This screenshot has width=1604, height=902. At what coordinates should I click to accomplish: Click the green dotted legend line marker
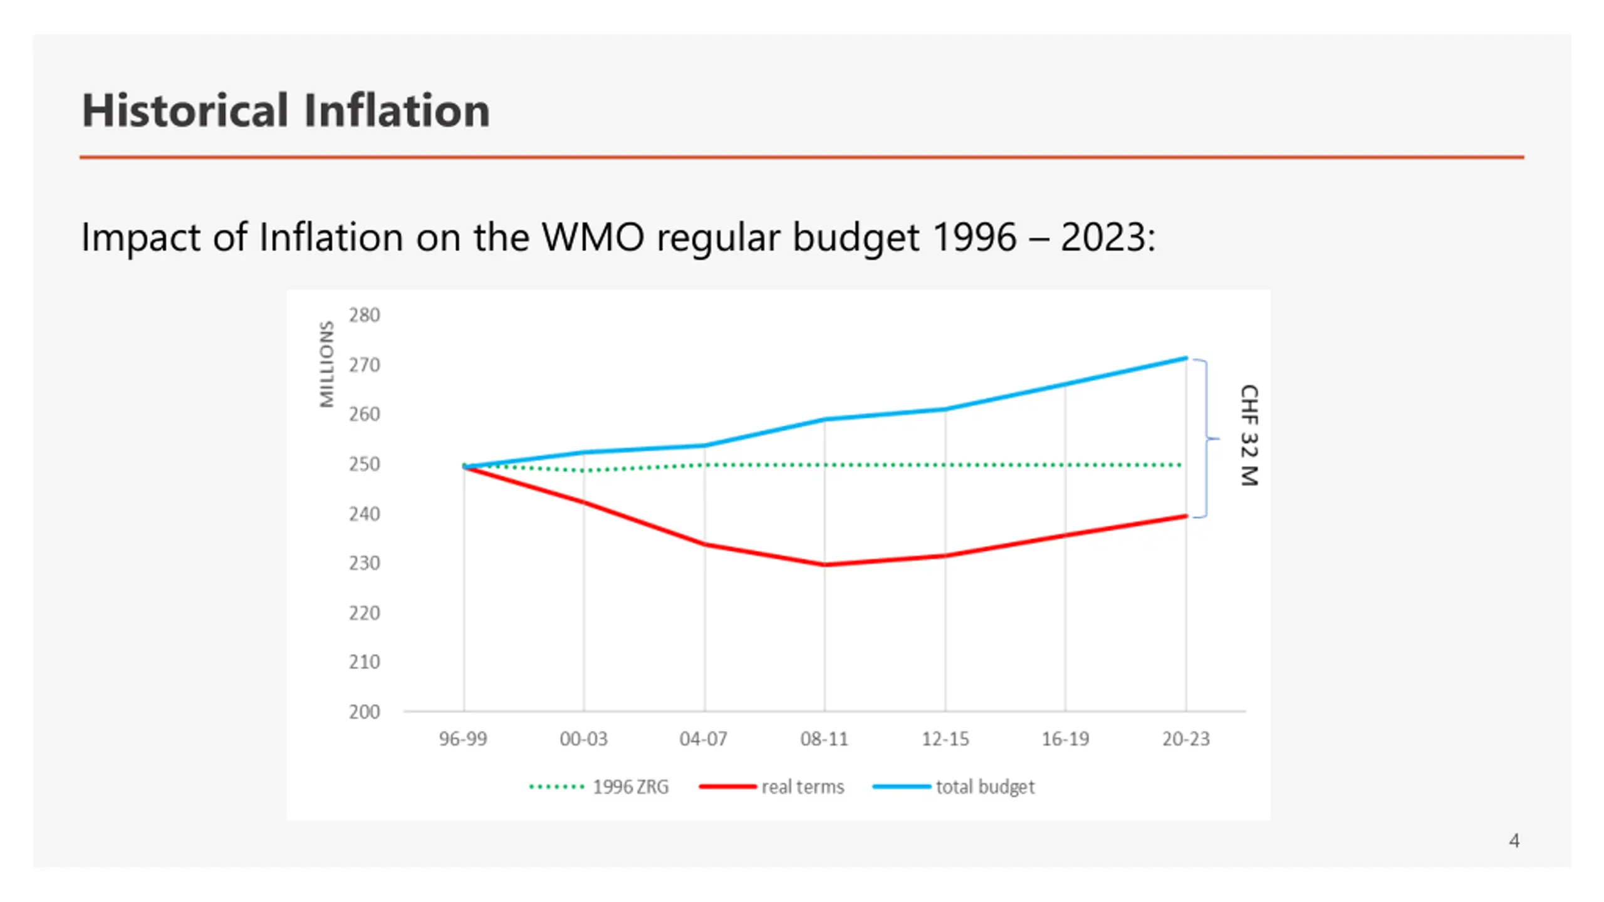[557, 787]
